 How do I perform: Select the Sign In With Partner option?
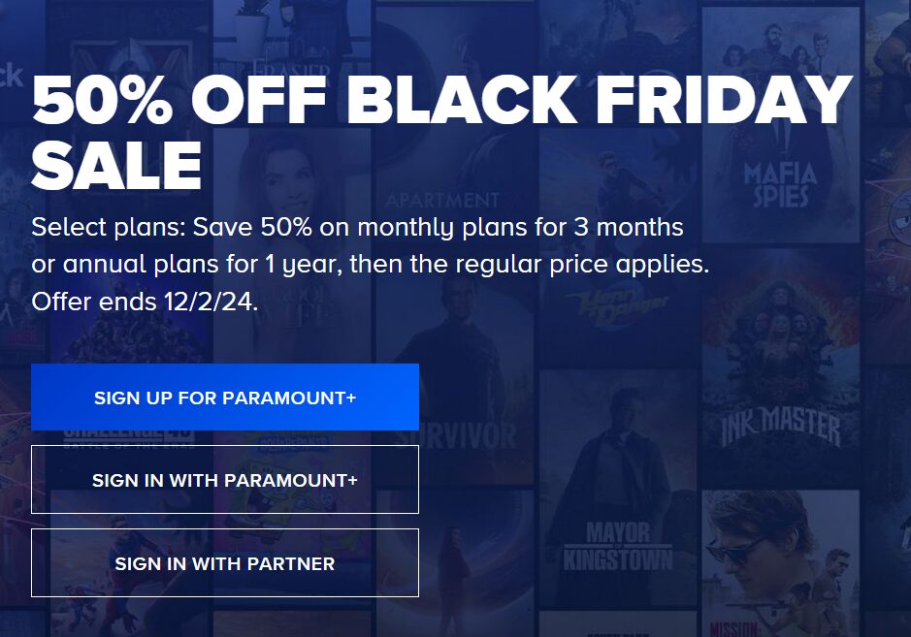[x=225, y=562]
